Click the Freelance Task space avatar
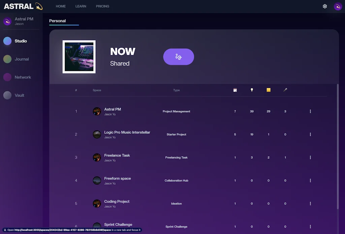The width and height of the screenshot is (345, 234). pyautogui.click(x=97, y=157)
